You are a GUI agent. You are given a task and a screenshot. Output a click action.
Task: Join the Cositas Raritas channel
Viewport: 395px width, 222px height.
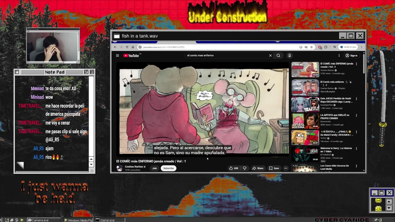tap(154, 168)
